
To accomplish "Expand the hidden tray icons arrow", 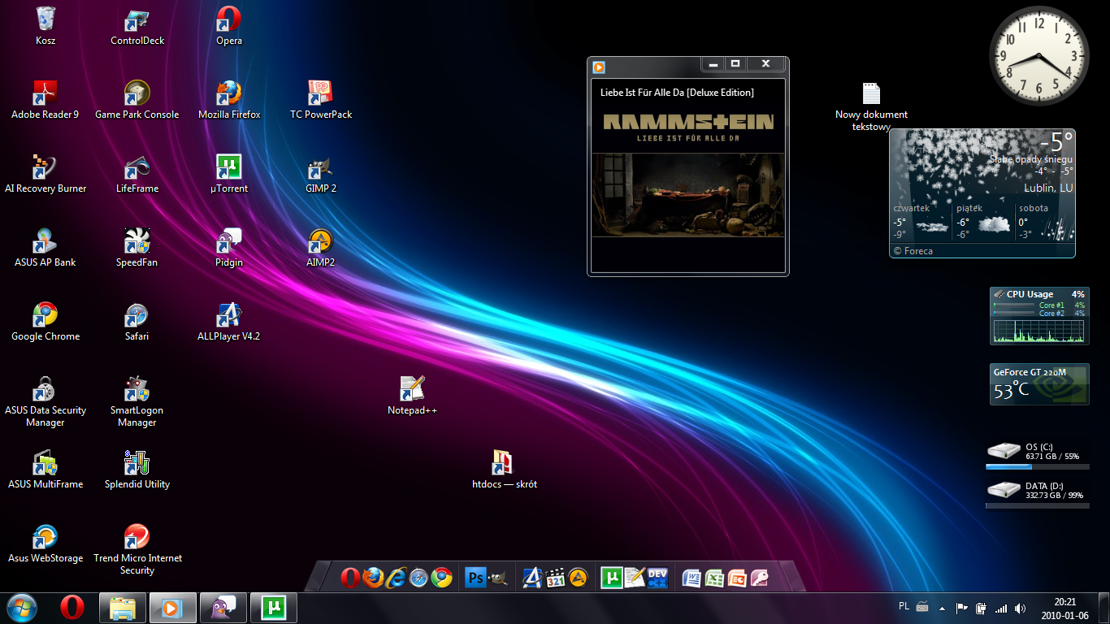I will [942, 608].
